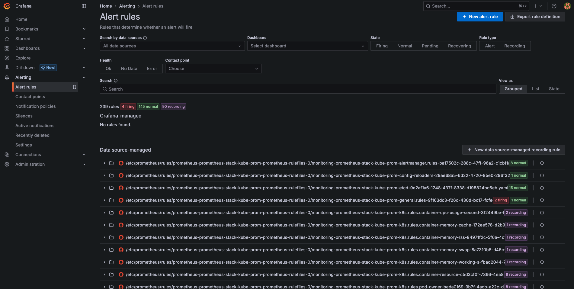
Task: Open Contact points in sidebar
Action: [x=30, y=97]
